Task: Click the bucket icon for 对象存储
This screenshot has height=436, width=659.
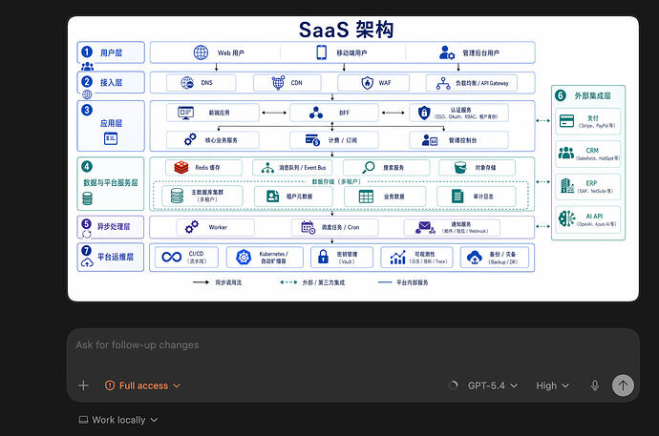Action: point(460,167)
